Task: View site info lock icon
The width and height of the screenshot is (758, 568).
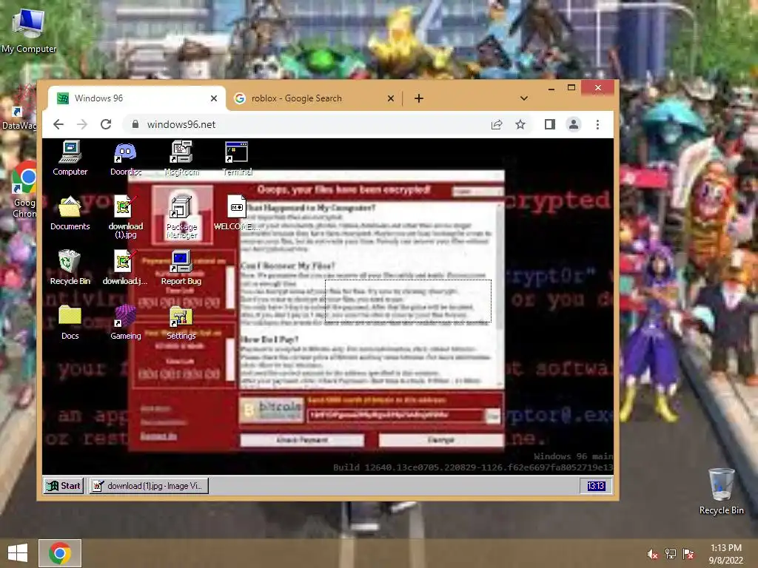Action: (135, 124)
